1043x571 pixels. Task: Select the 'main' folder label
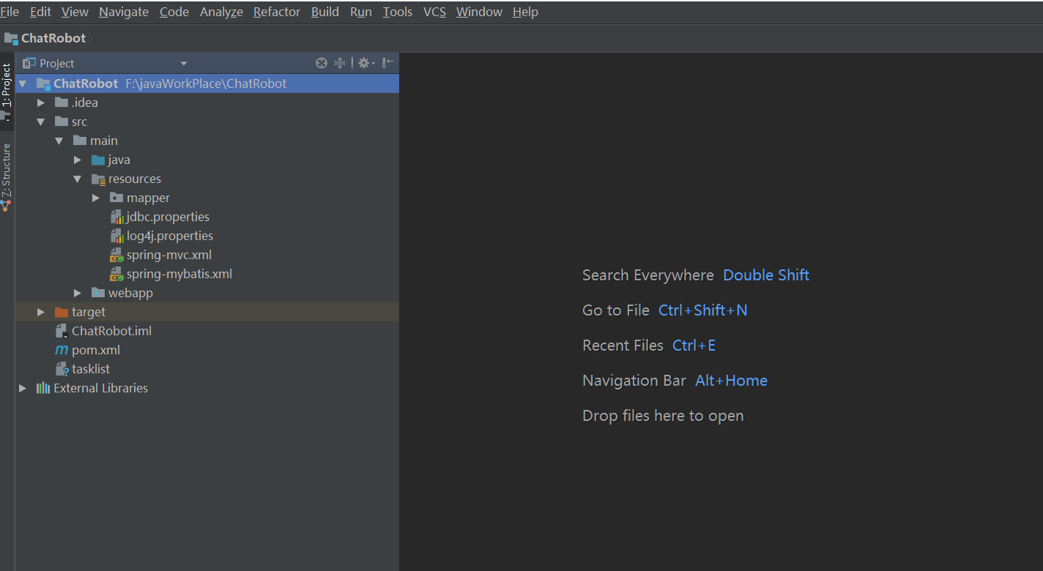(104, 141)
